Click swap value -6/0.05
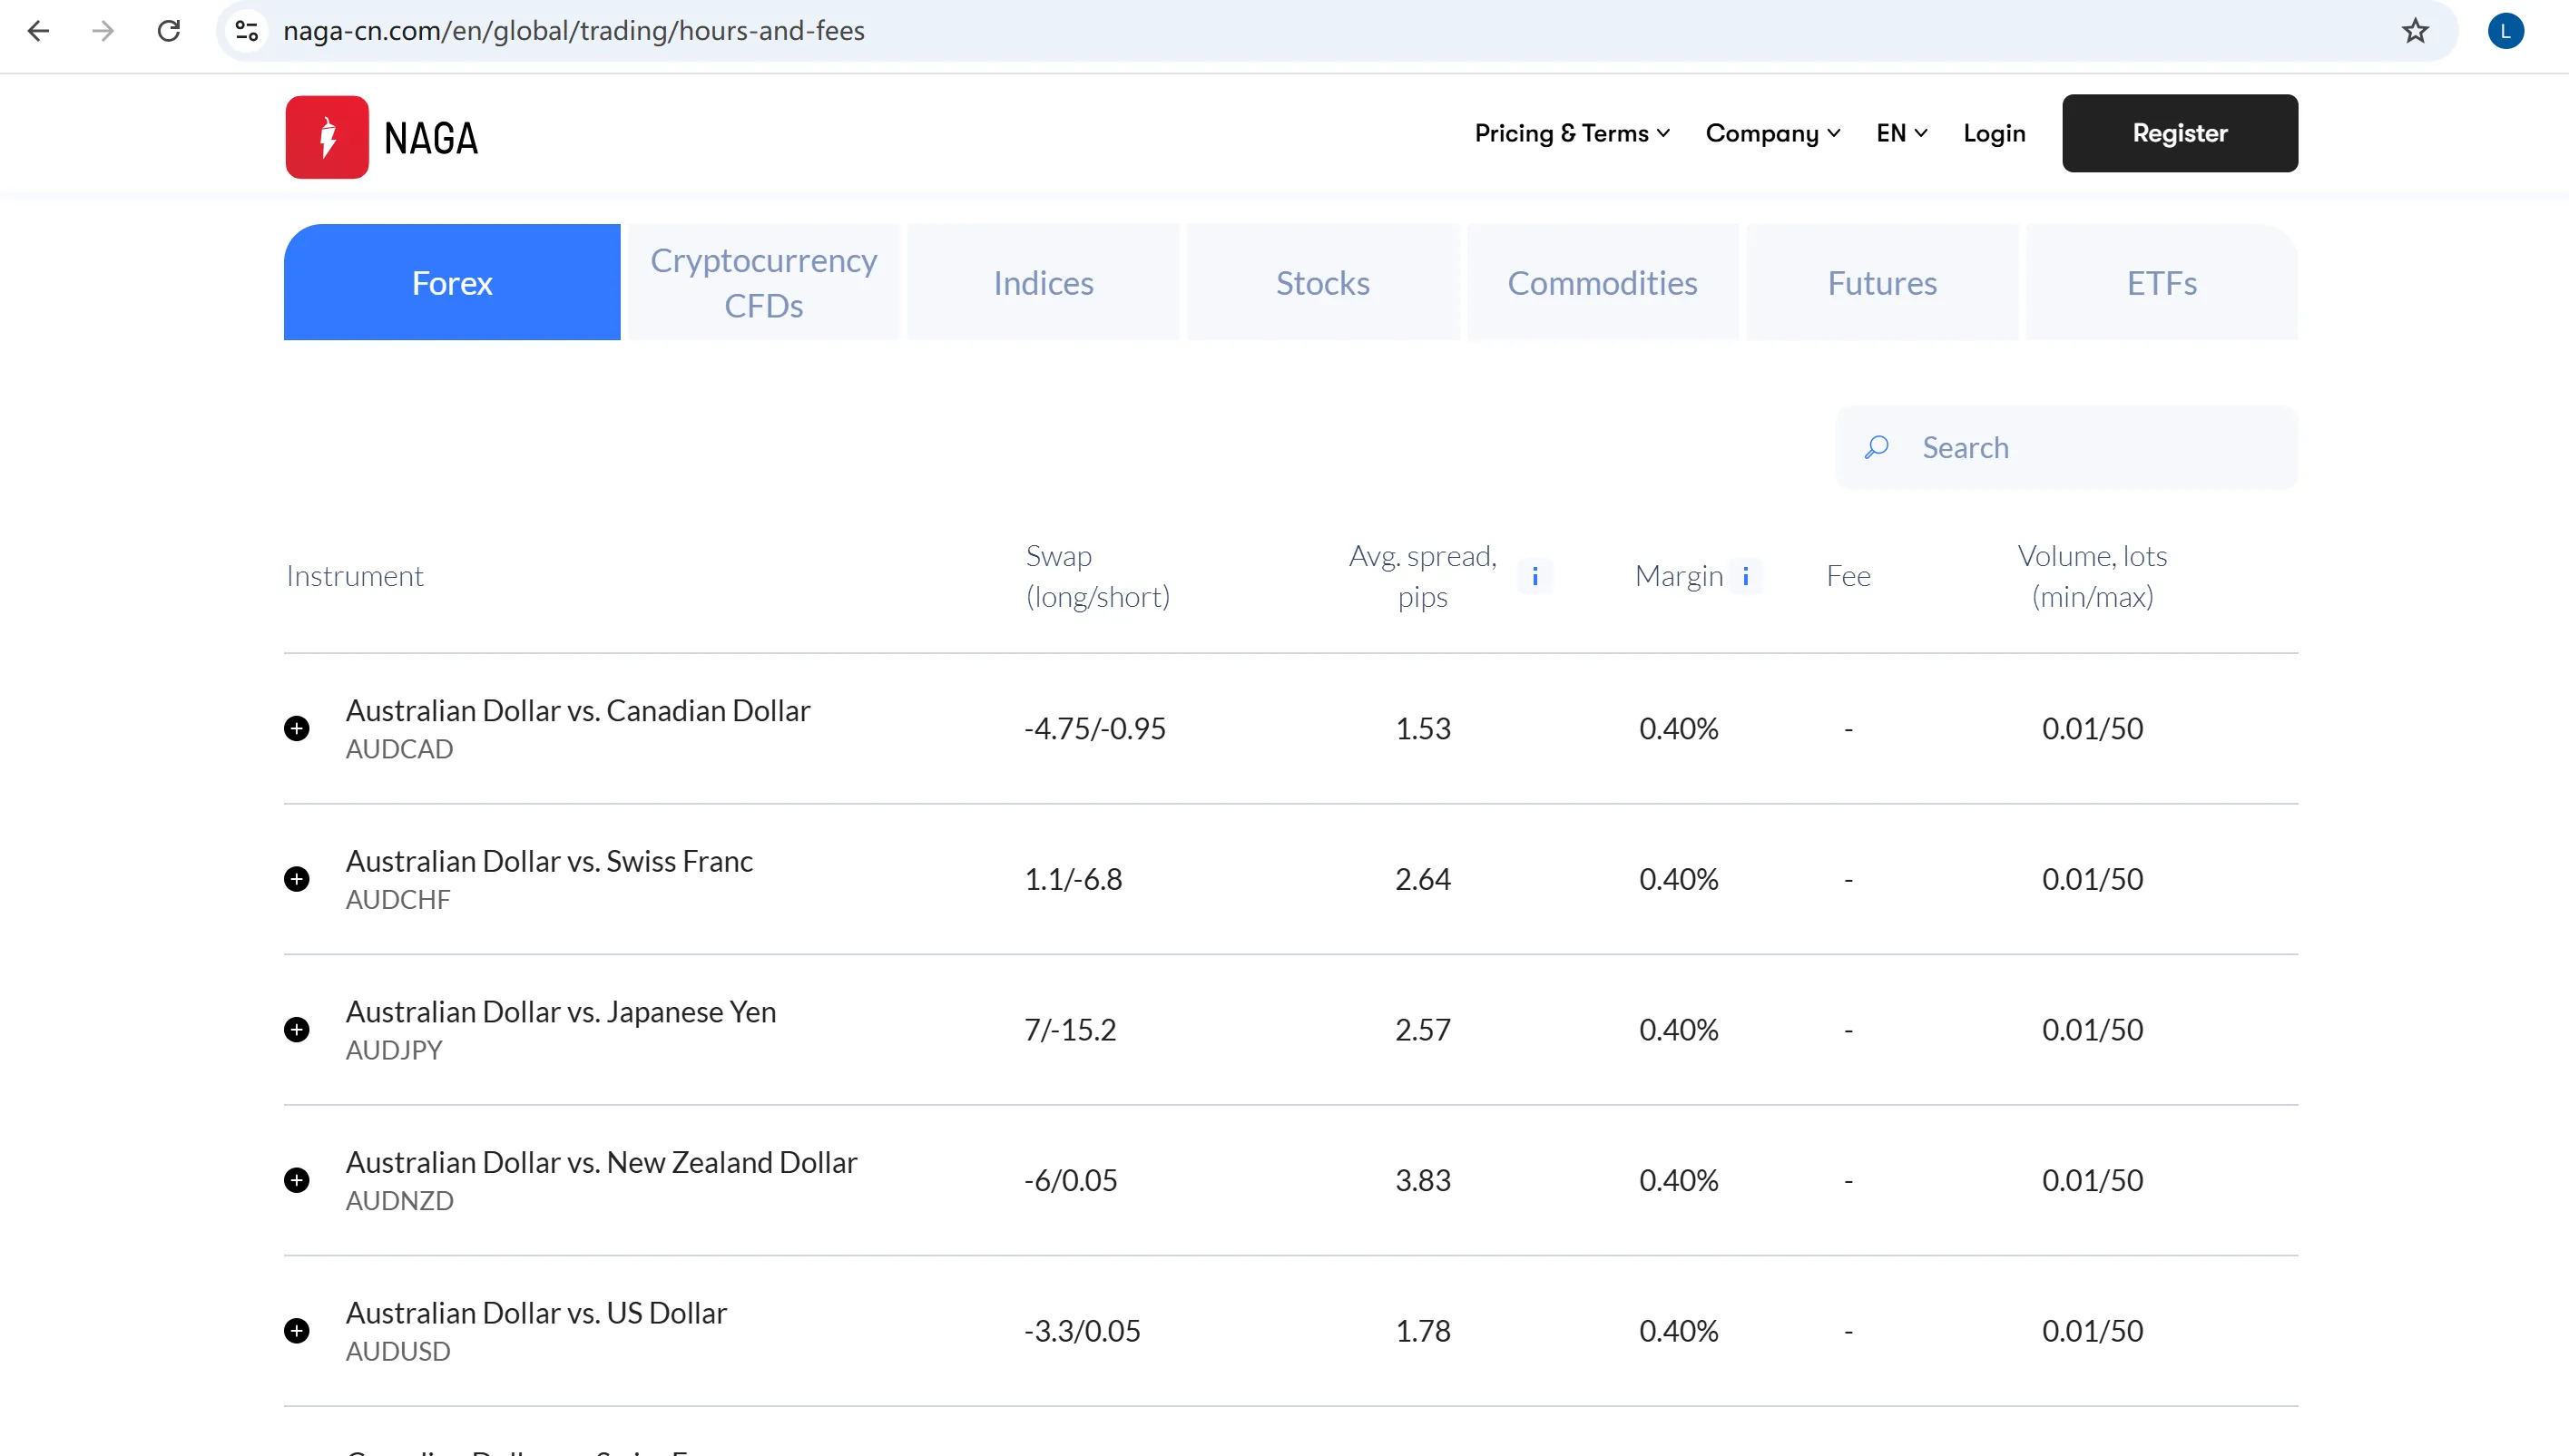 tap(1071, 1181)
